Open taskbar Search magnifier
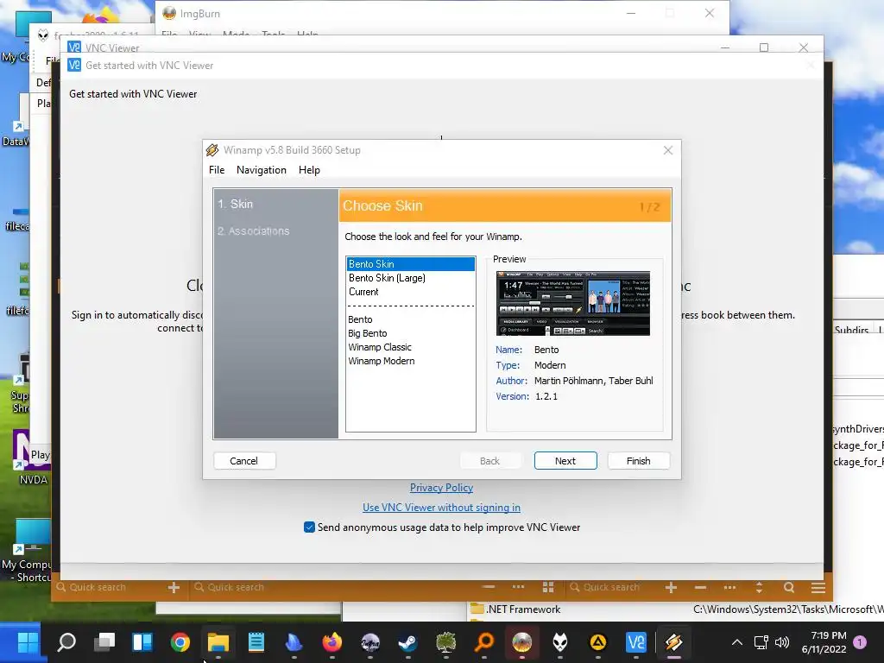The image size is (884, 663). 66,641
